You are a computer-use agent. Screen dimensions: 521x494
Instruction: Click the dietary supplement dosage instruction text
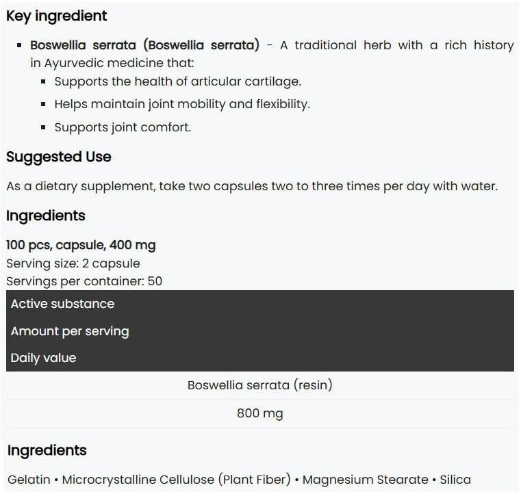(251, 186)
